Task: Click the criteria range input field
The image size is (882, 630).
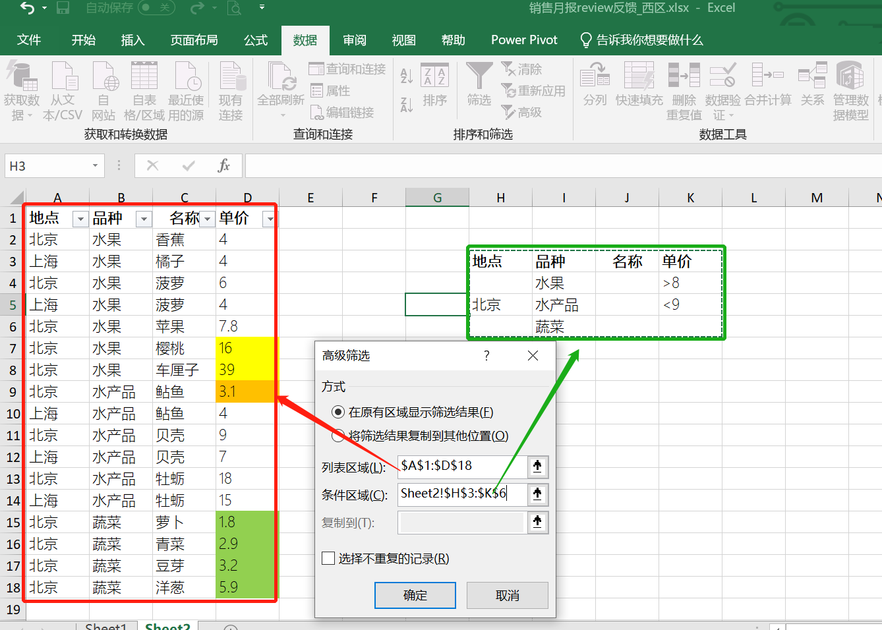Action: coord(461,494)
